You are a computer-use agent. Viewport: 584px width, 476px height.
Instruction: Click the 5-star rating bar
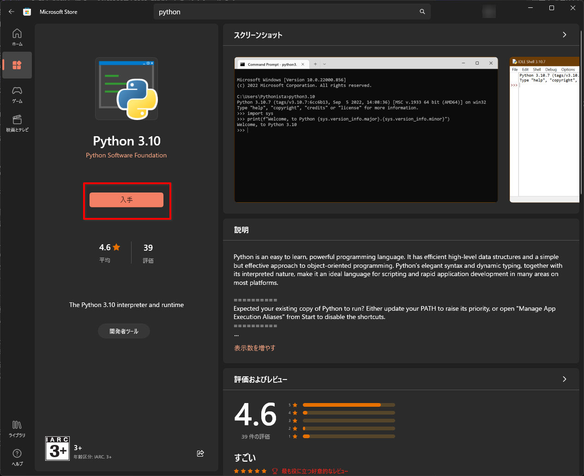coord(349,405)
